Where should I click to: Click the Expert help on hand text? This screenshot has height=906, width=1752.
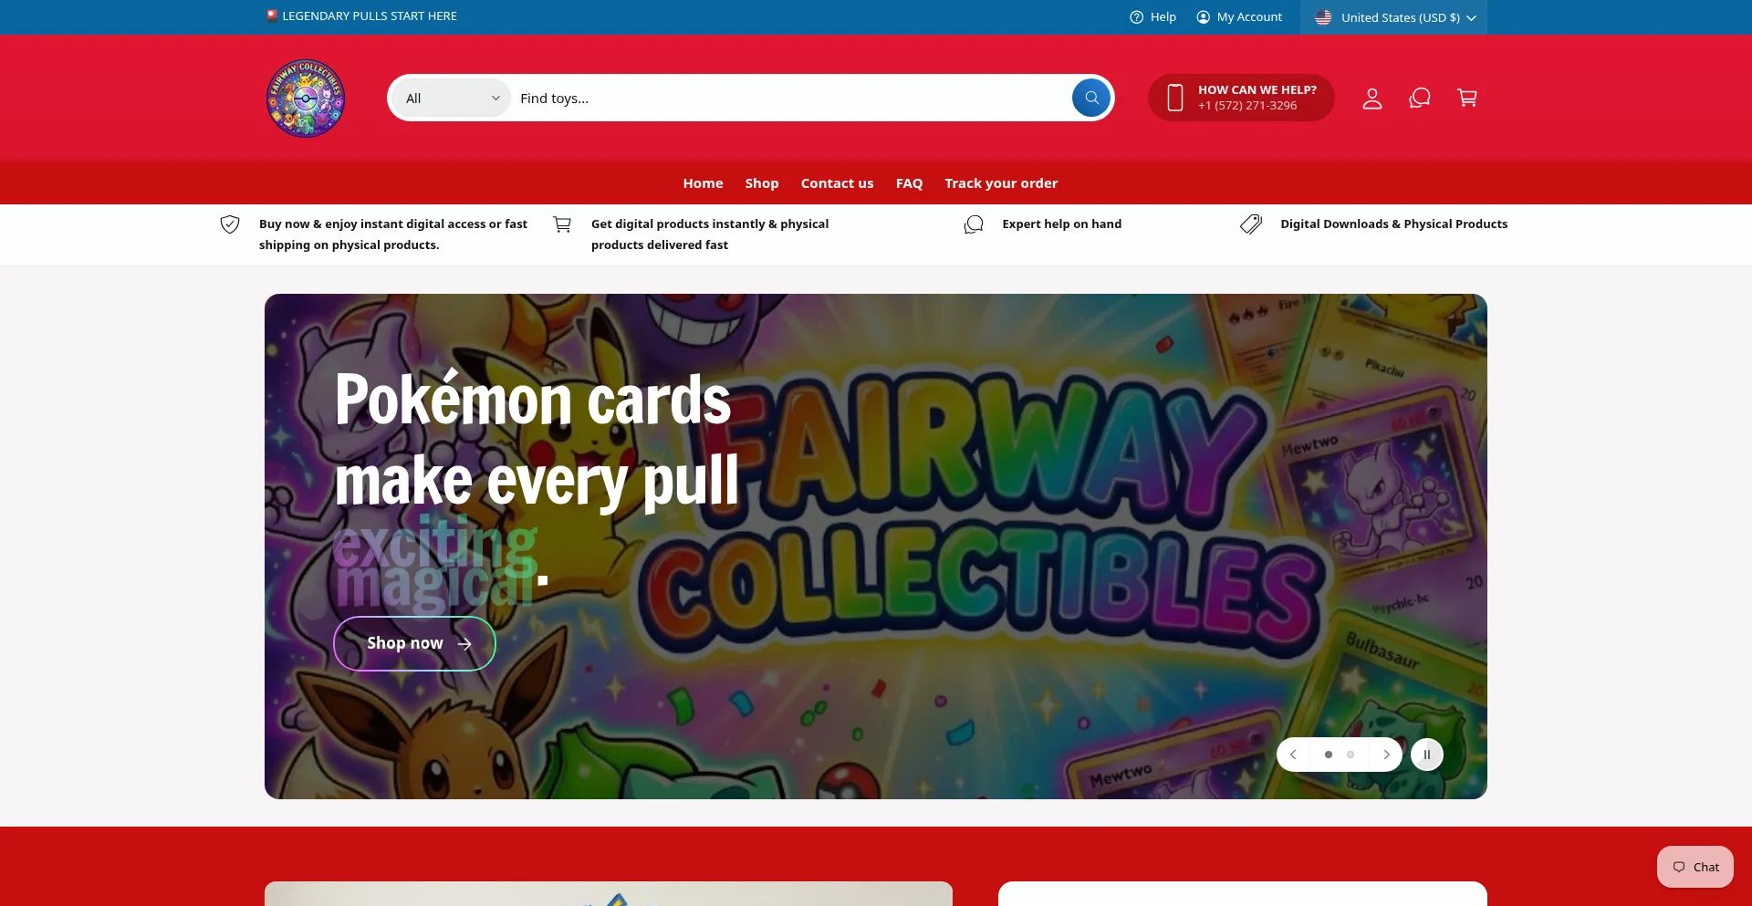tap(1061, 224)
